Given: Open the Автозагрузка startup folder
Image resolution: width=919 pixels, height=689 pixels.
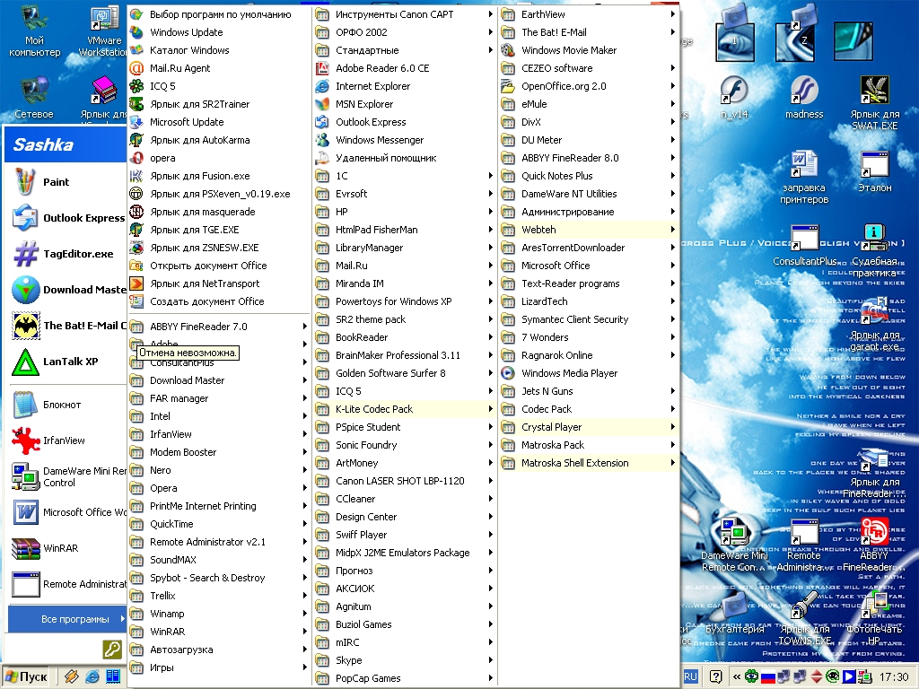Looking at the screenshot, I should pyautogui.click(x=218, y=650).
